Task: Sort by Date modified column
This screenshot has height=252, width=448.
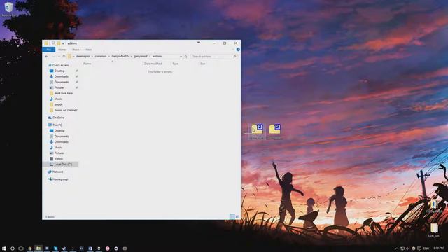Action: point(153,64)
